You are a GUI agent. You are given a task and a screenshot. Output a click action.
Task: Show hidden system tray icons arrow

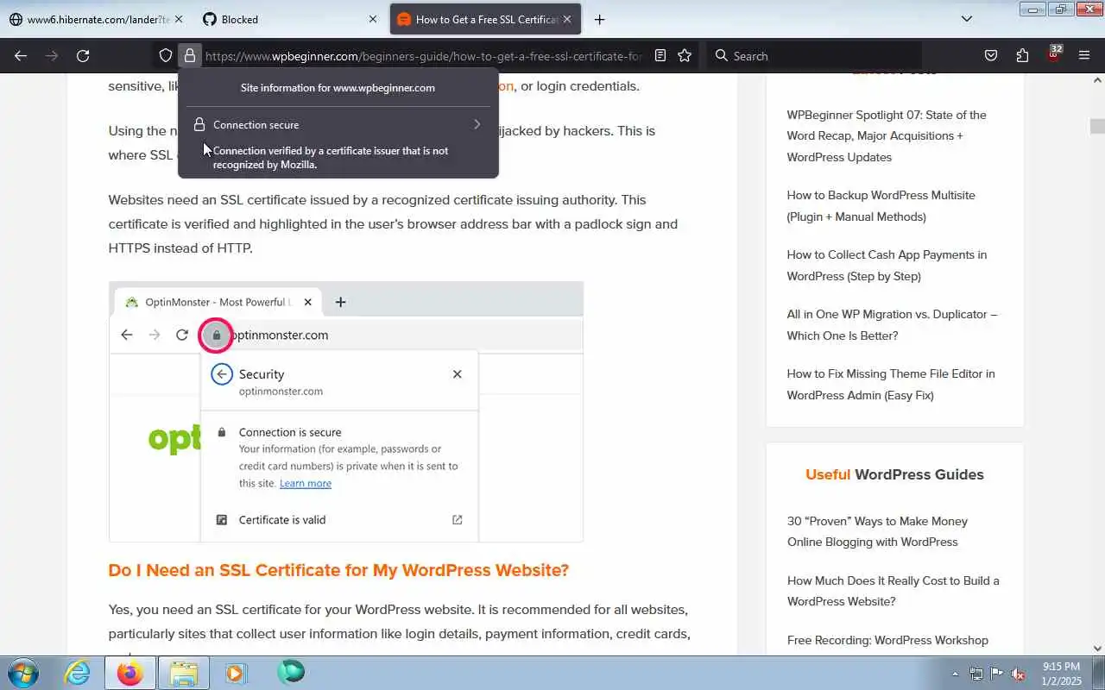pyautogui.click(x=955, y=674)
